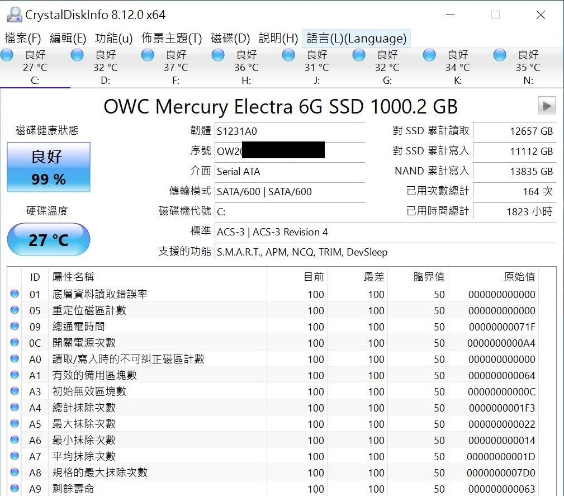Click status dot for attribute 0C
564x496 pixels.
(x=15, y=342)
